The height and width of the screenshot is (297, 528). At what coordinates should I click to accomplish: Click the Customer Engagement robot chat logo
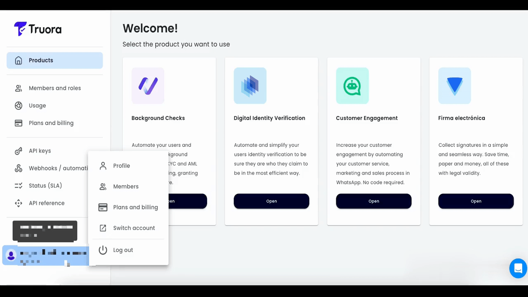352,86
